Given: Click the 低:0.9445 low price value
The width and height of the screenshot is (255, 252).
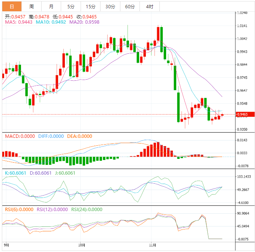Looking at the screenshot, I should click(x=63, y=17).
